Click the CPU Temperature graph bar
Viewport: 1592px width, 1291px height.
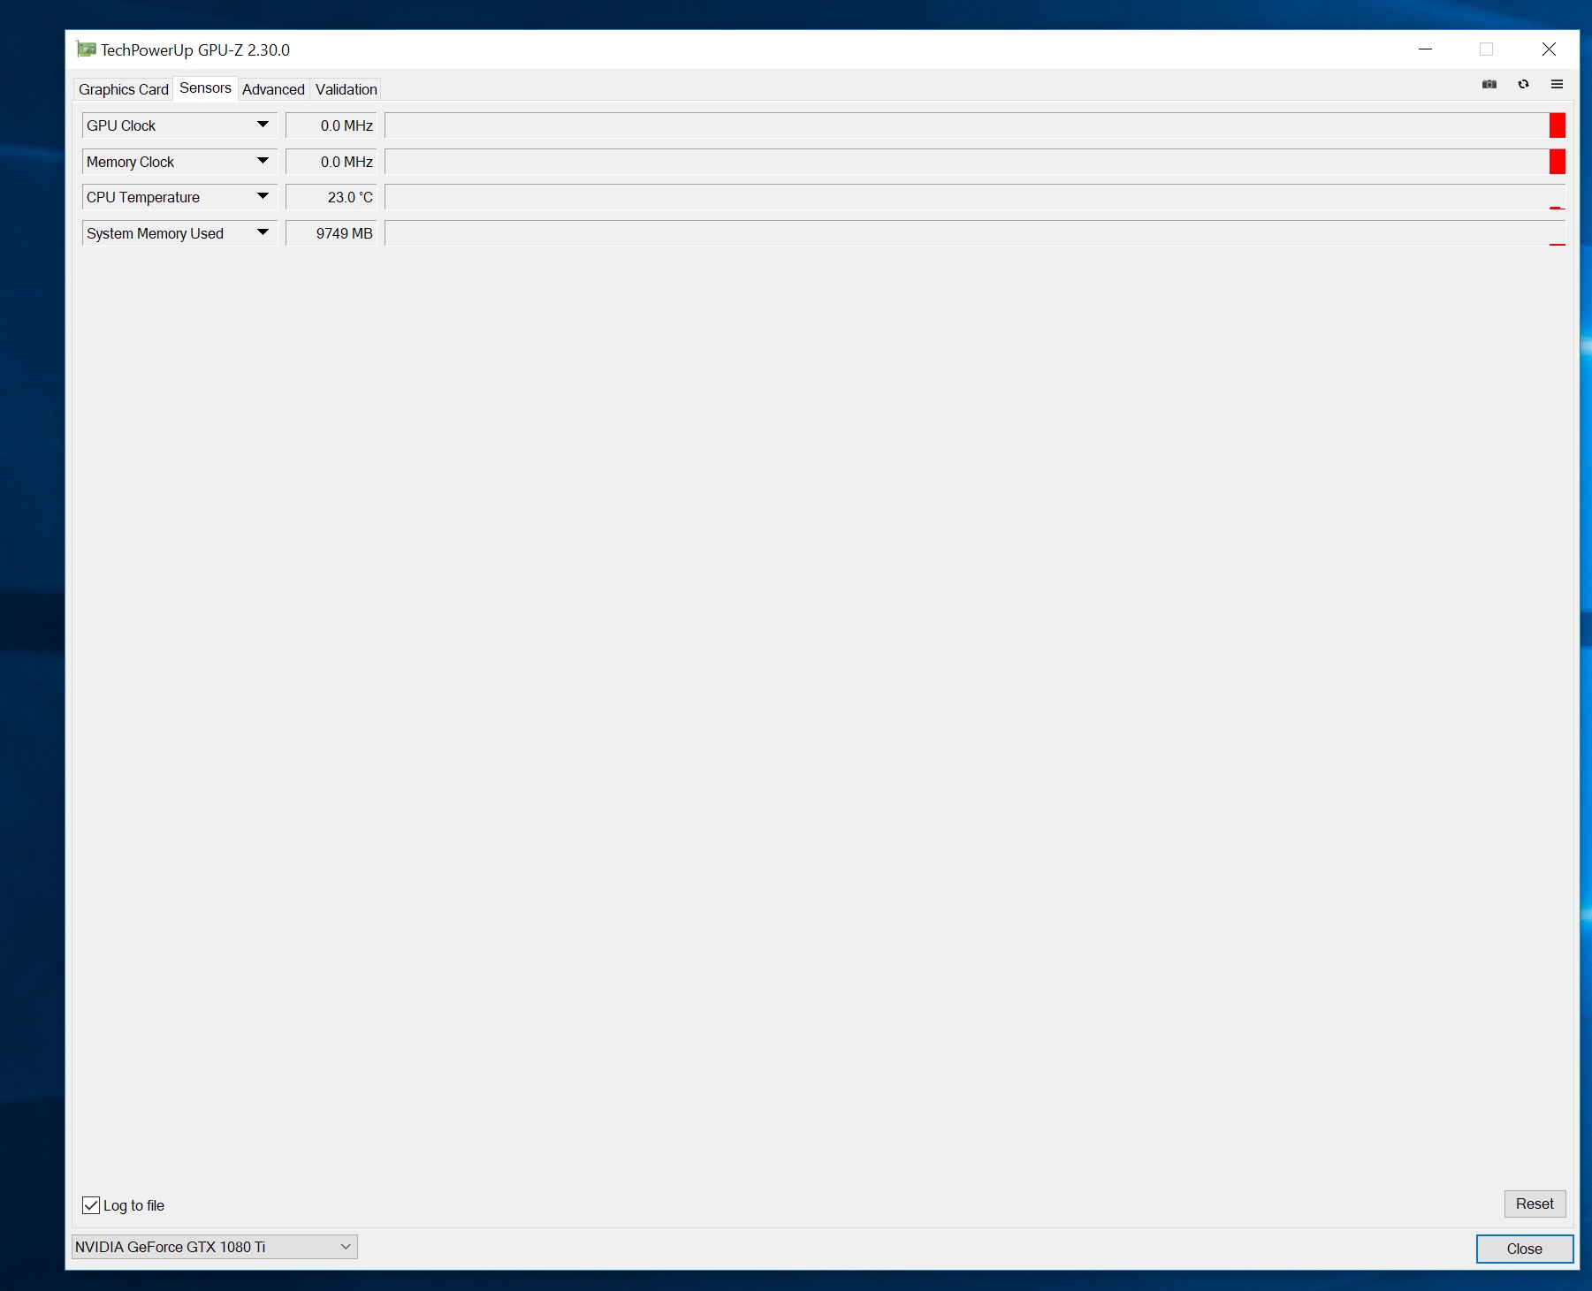click(x=975, y=197)
